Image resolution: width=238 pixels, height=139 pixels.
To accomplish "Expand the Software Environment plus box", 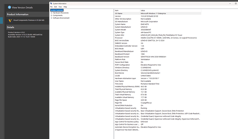I will pyautogui.click(x=51, y=18).
